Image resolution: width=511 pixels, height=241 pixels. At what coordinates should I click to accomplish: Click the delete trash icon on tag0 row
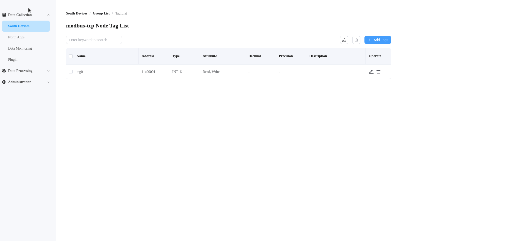(378, 72)
